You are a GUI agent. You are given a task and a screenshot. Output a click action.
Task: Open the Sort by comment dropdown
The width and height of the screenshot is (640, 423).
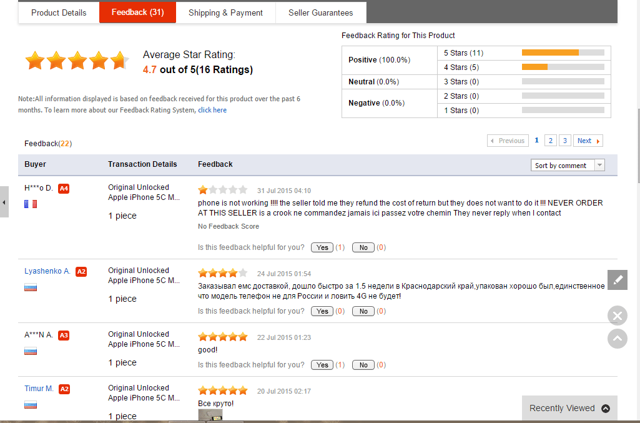point(568,166)
